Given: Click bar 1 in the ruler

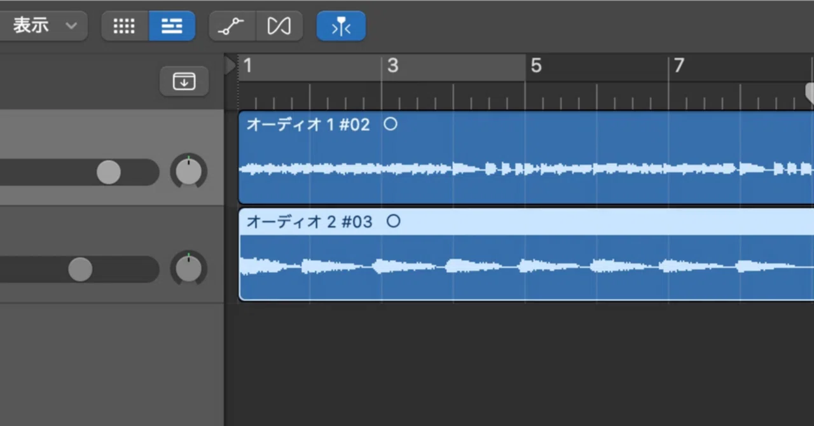Looking at the screenshot, I should (x=247, y=65).
